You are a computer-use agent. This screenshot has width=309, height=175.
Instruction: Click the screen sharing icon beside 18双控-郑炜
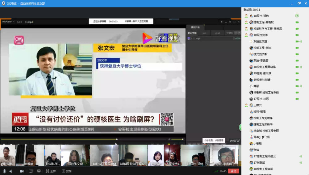(297, 16)
